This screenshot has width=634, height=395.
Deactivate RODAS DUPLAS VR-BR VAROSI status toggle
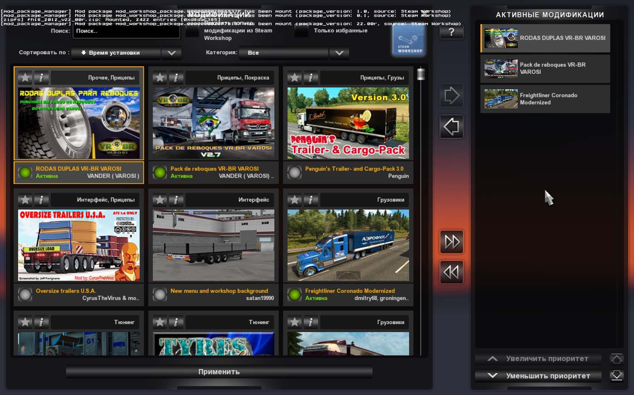click(x=25, y=173)
